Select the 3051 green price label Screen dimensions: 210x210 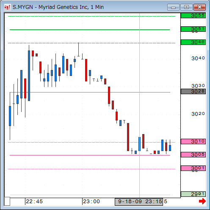point(193,29)
